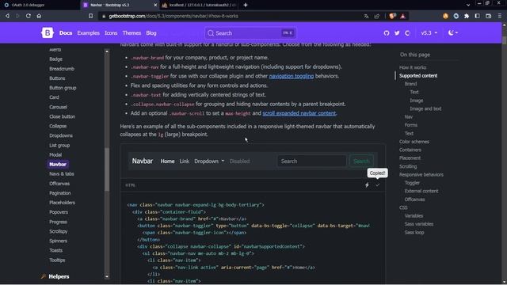Click the Bootstrap logo in header
Viewport: 507px width, 285px height.
click(48, 32)
